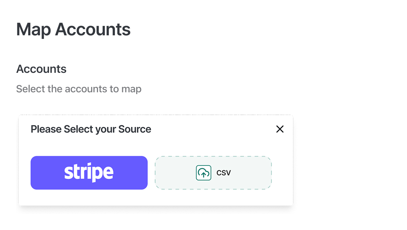
Task: Select the CSV upload option
Action: pyautogui.click(x=213, y=173)
